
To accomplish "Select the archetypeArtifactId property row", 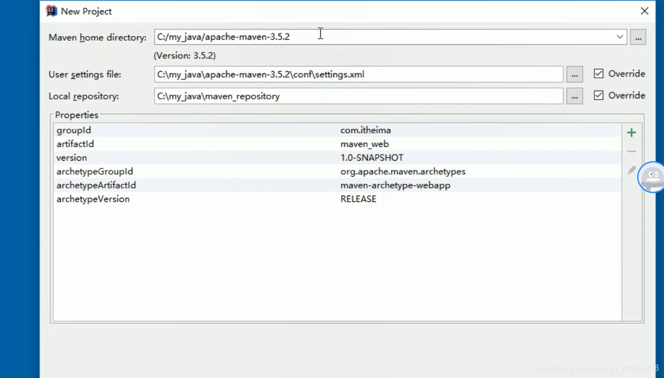I will pyautogui.click(x=337, y=185).
